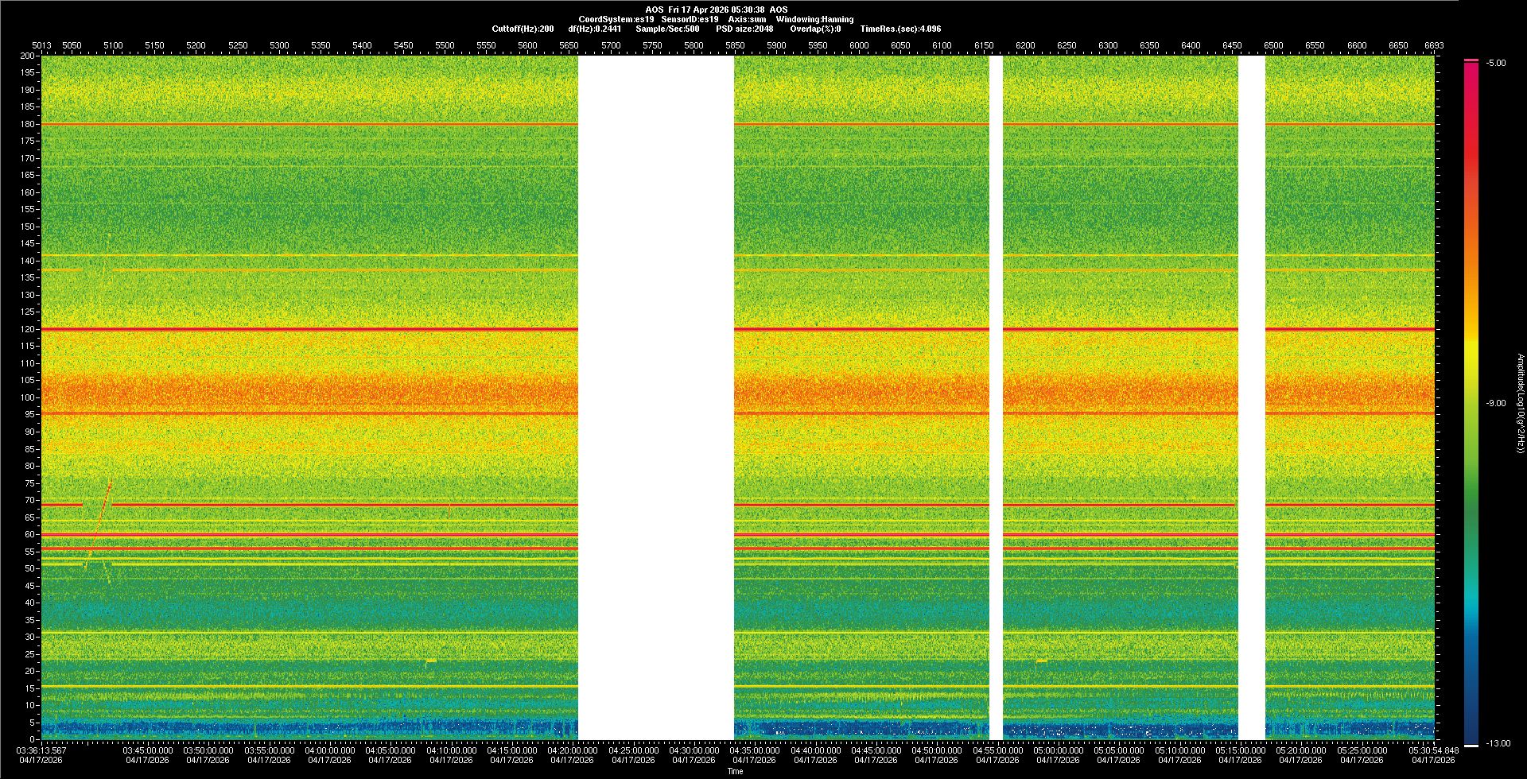This screenshot has height=779, width=1527.
Task: Click the Sample/Sec:500 parameter label
Action: [667, 29]
